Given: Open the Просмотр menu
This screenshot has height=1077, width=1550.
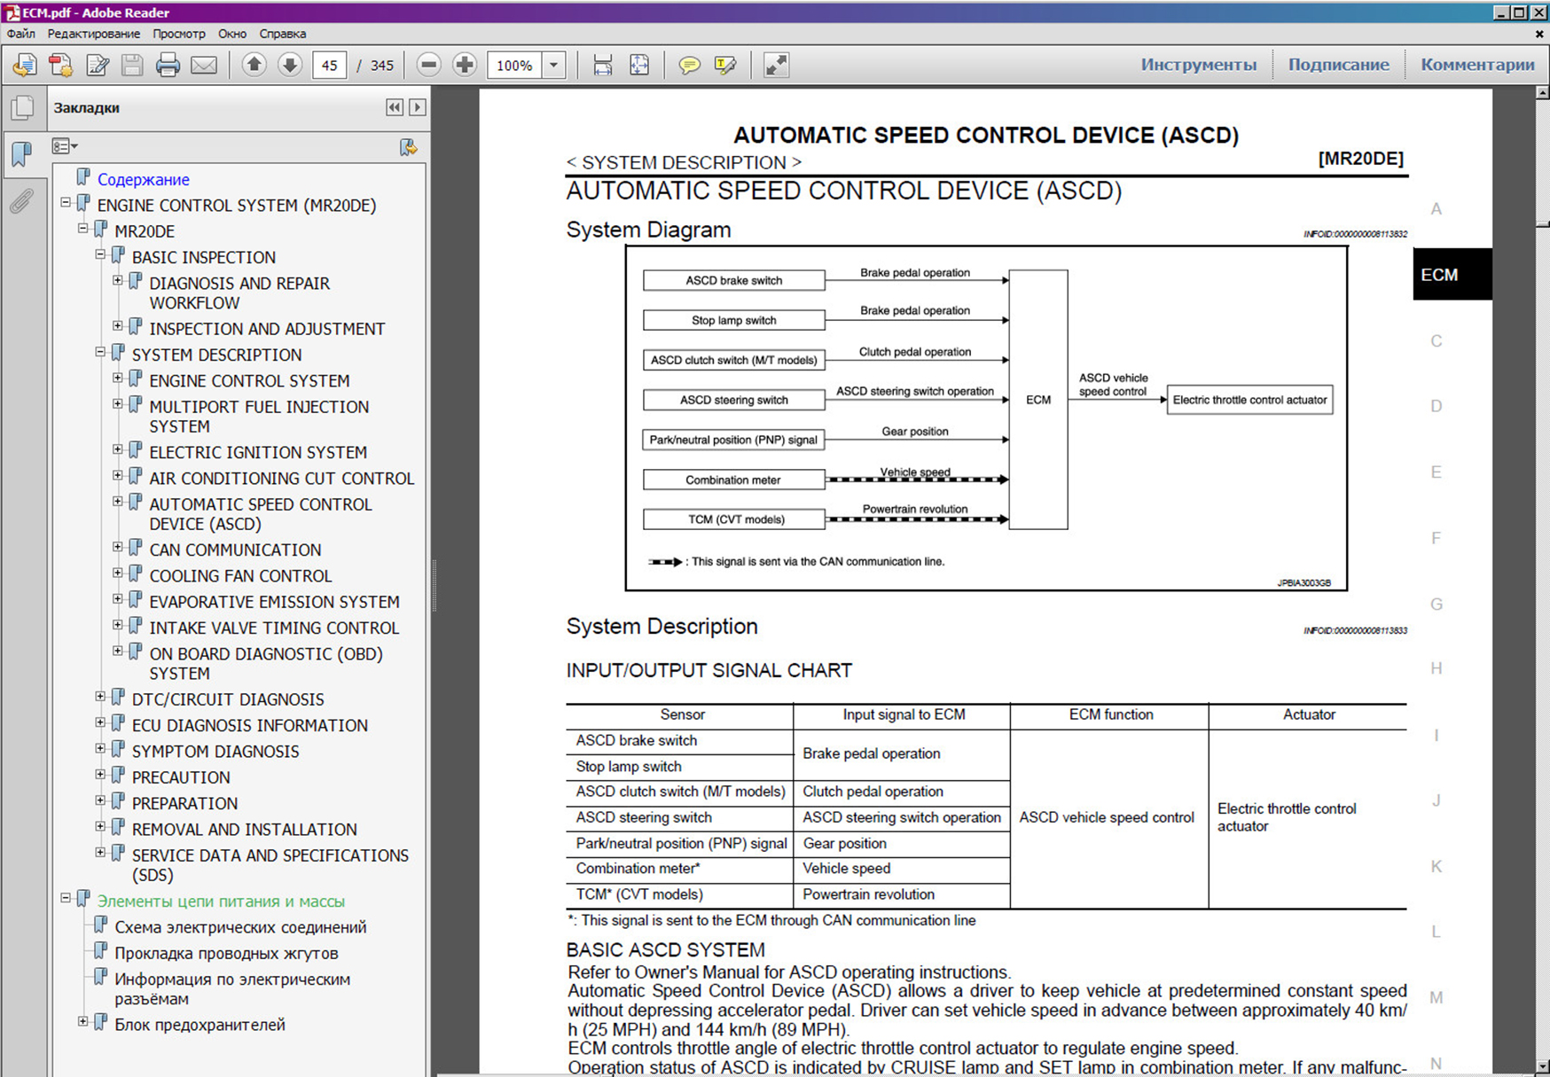Looking at the screenshot, I should (178, 34).
